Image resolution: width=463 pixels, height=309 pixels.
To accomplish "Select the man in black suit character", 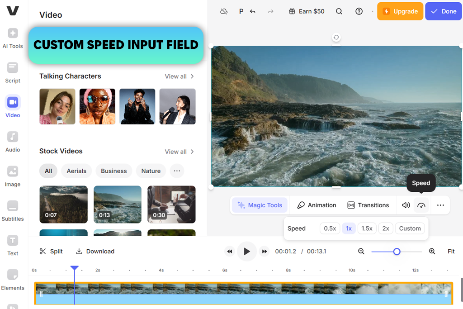I will point(137,106).
